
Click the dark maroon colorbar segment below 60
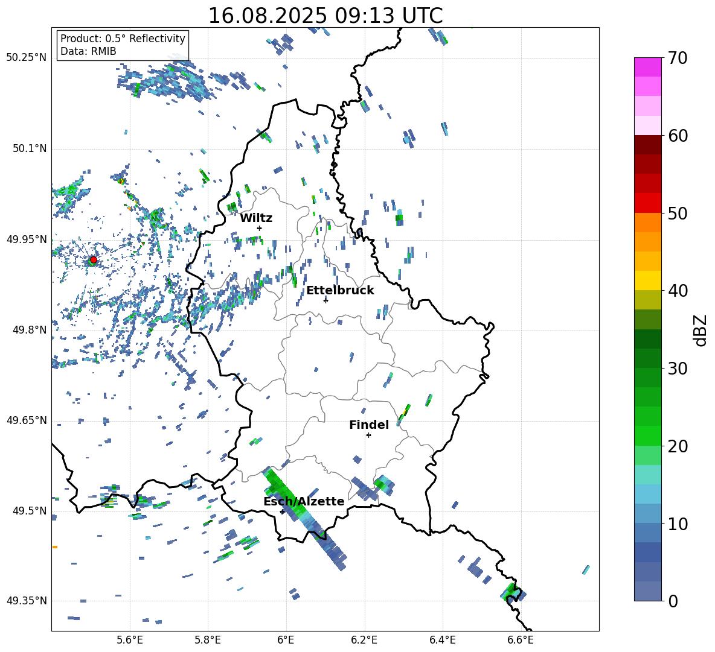(x=647, y=145)
